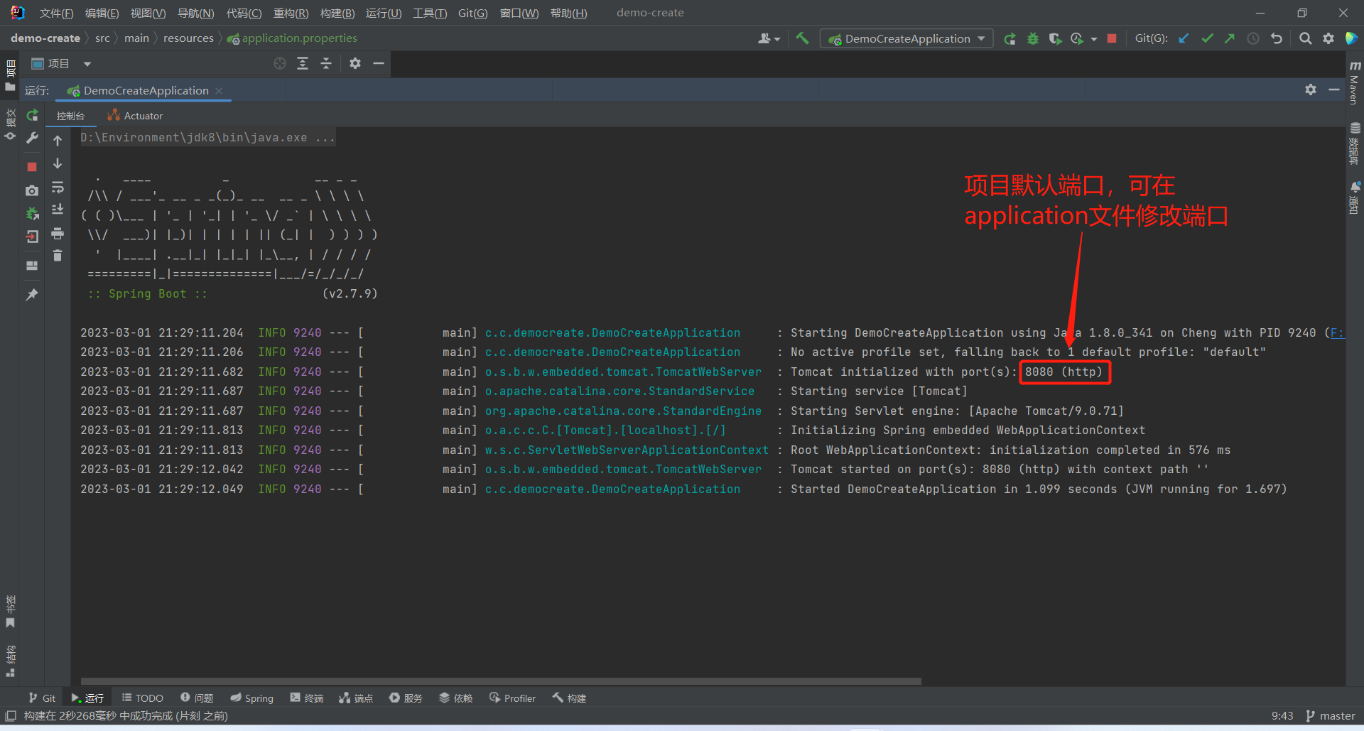Toggle the bookmarks side tool window

tap(10, 612)
